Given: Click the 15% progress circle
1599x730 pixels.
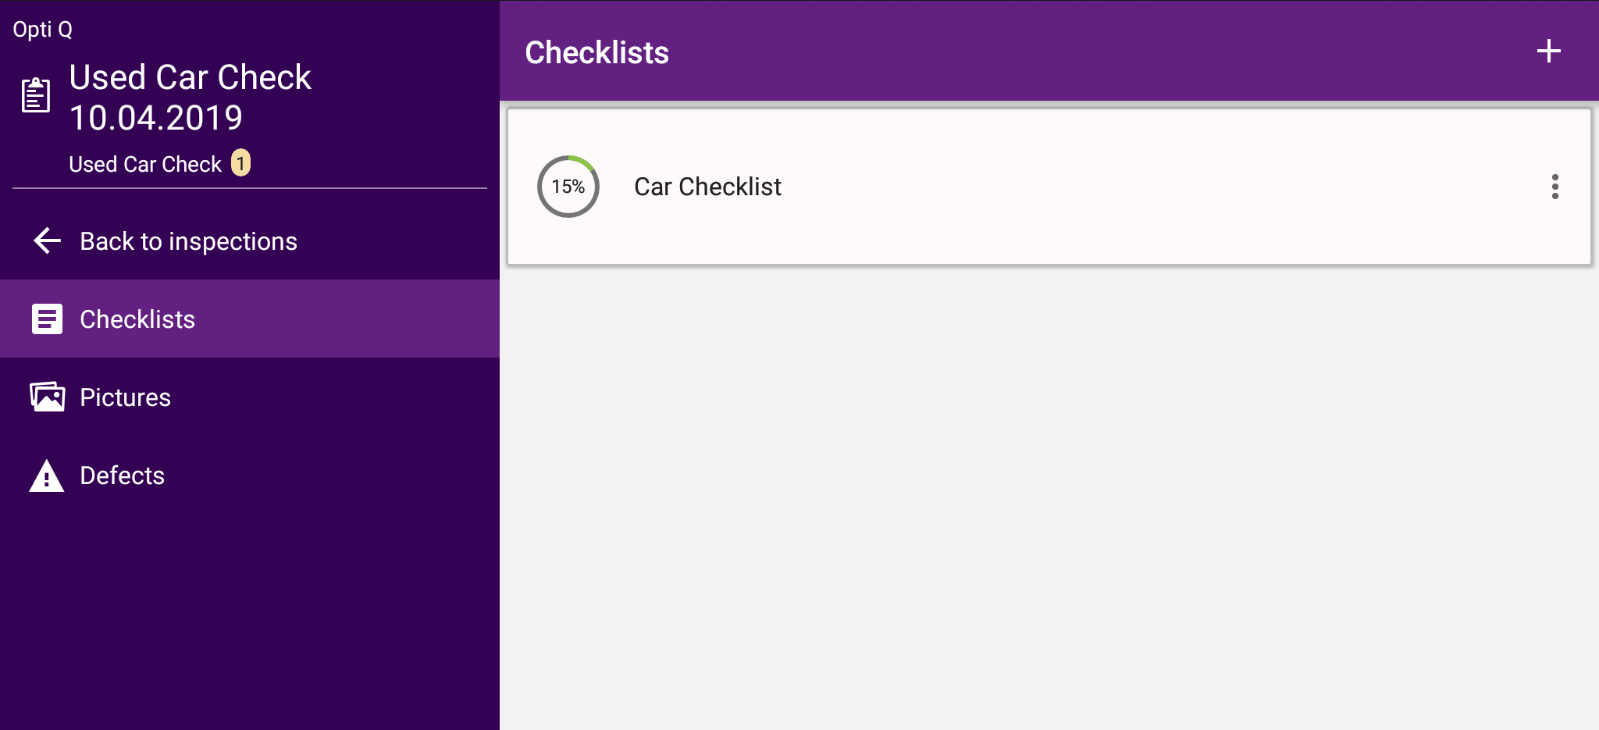Looking at the screenshot, I should (x=568, y=187).
